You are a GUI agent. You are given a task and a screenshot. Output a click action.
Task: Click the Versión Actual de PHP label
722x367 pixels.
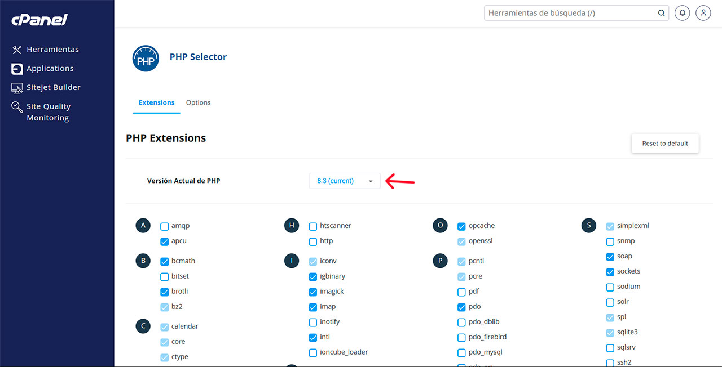pos(183,181)
